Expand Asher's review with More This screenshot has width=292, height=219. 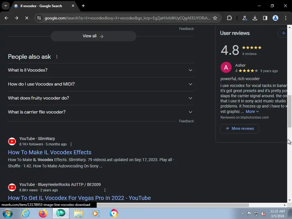pos(252,111)
